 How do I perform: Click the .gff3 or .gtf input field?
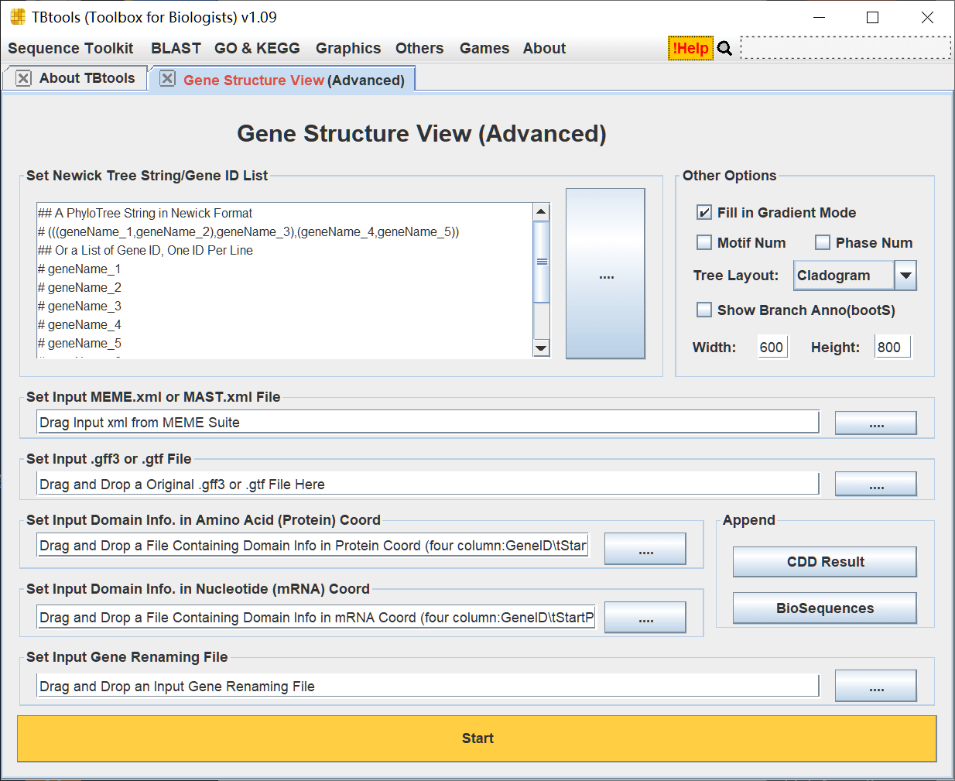click(428, 484)
